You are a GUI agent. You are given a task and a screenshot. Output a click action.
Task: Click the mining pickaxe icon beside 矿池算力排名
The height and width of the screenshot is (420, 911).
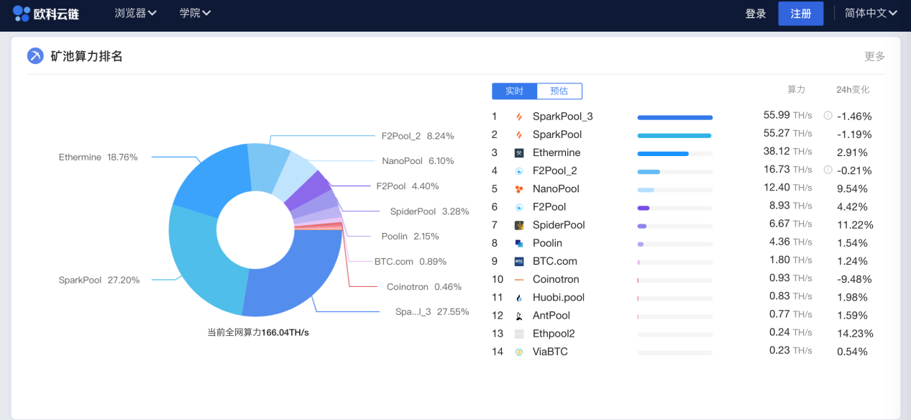35,56
